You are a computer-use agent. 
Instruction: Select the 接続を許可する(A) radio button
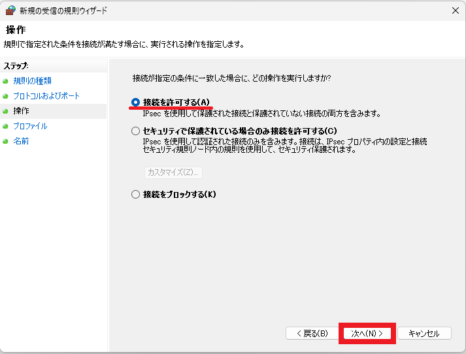pyautogui.click(x=135, y=103)
